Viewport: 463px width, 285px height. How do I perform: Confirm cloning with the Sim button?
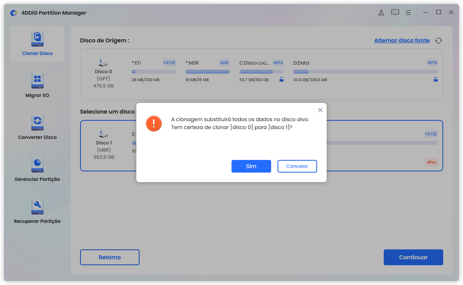(251, 166)
